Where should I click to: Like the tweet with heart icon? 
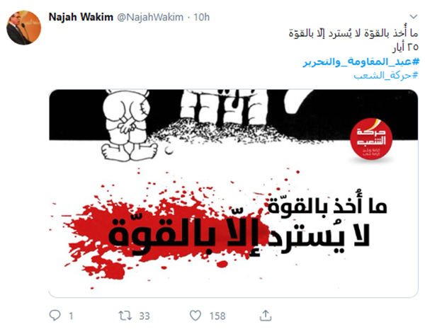195,316
